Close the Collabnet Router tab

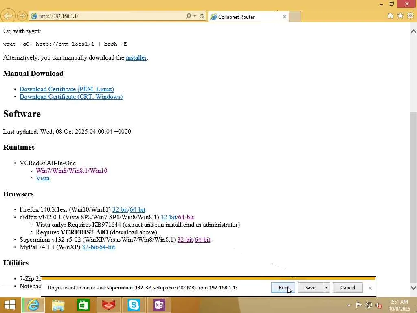pyautogui.click(x=285, y=17)
